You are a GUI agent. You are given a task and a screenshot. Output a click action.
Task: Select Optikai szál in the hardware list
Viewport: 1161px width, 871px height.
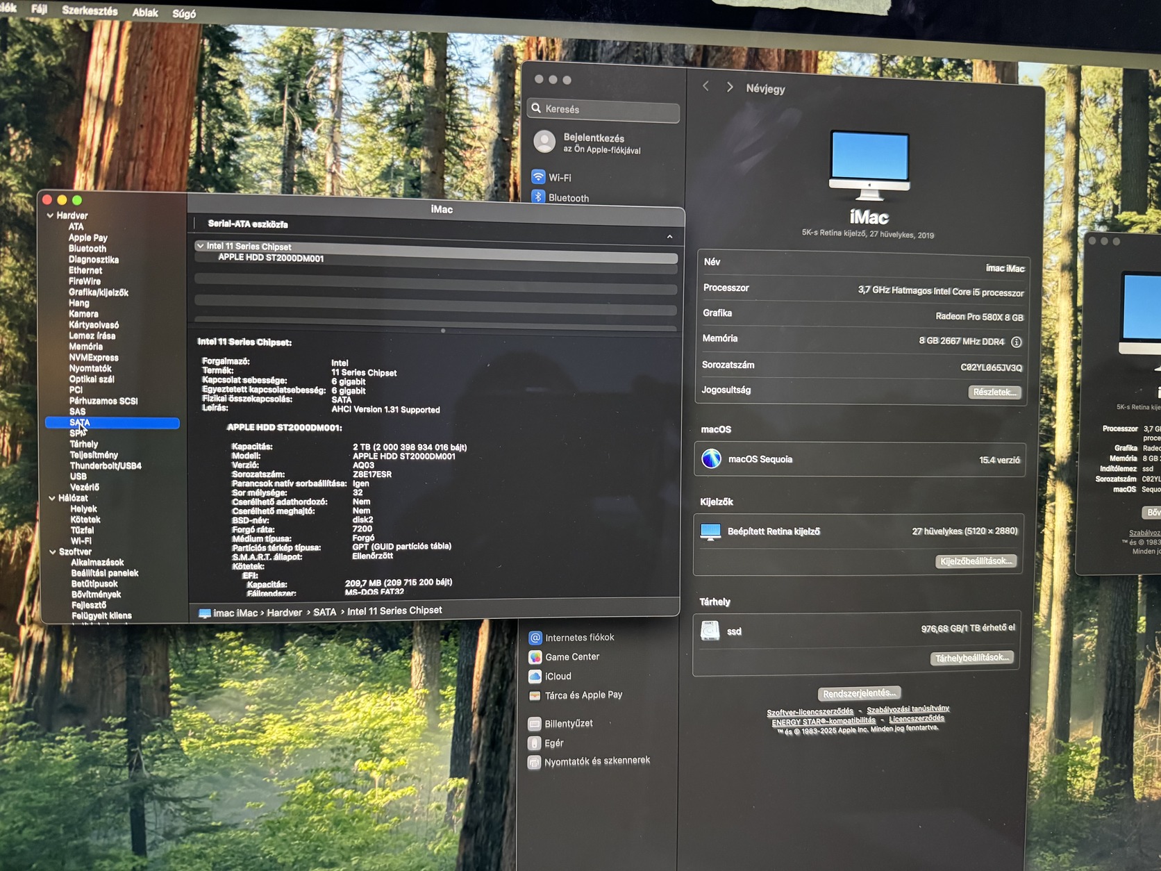tap(92, 379)
